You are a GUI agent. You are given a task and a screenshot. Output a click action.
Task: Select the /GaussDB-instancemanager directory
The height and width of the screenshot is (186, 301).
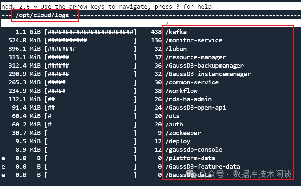pos(208,74)
